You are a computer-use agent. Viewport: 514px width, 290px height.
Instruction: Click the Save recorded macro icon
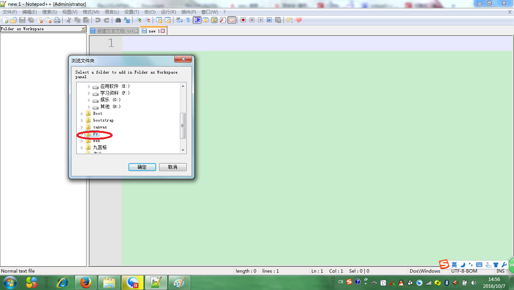(278, 20)
